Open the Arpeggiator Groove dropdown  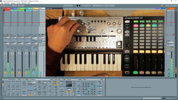pos(31,84)
